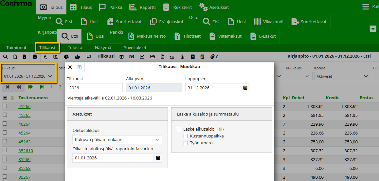The image size is (379, 181).
Task: Click the balance scale toolbar icon
Action: [77, 57]
